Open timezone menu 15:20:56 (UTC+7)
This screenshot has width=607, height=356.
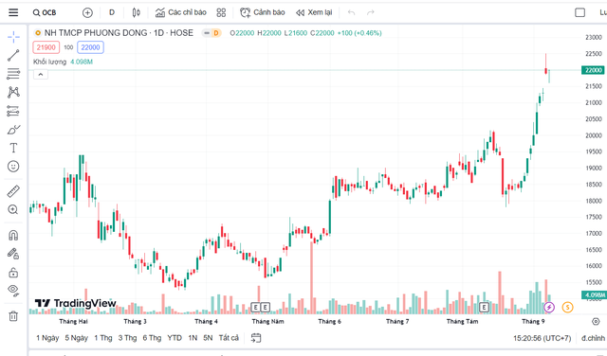(542, 338)
